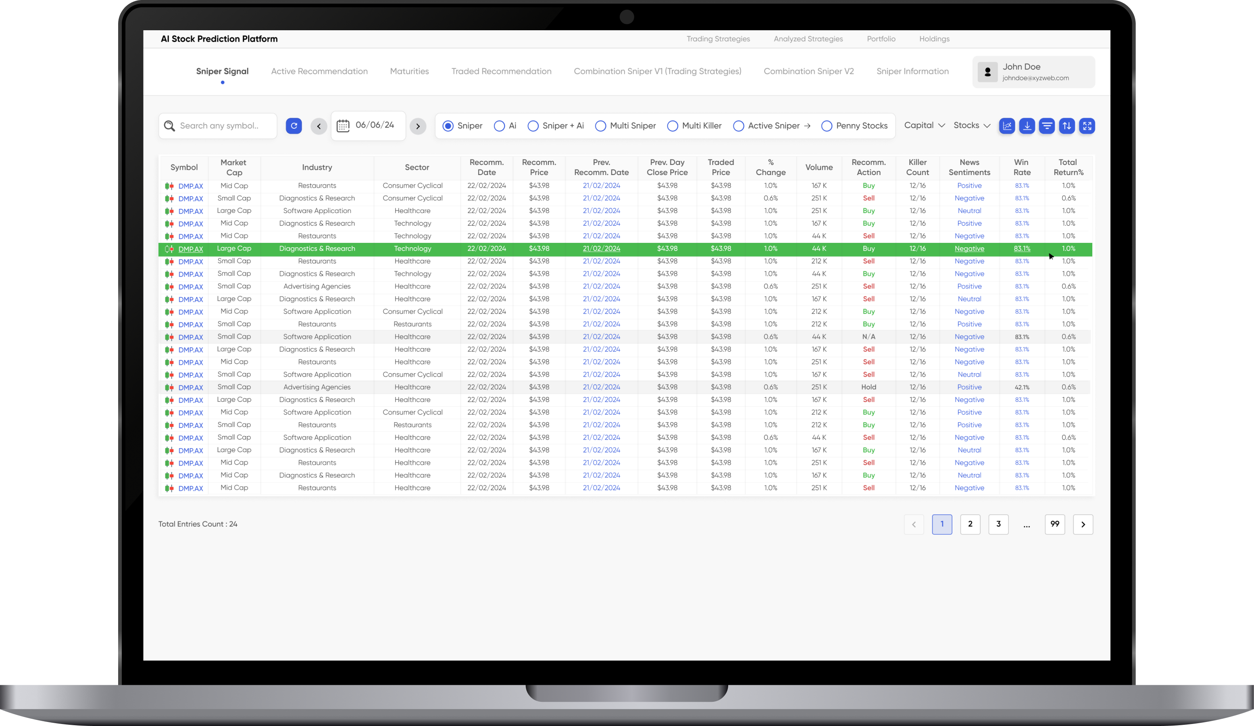Select the Multi Killer radio button
Viewport: 1254px width, 726px height.
[x=673, y=126]
